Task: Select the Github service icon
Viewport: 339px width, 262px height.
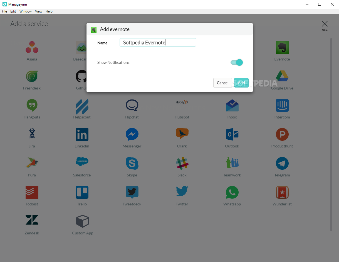Action: [81, 76]
